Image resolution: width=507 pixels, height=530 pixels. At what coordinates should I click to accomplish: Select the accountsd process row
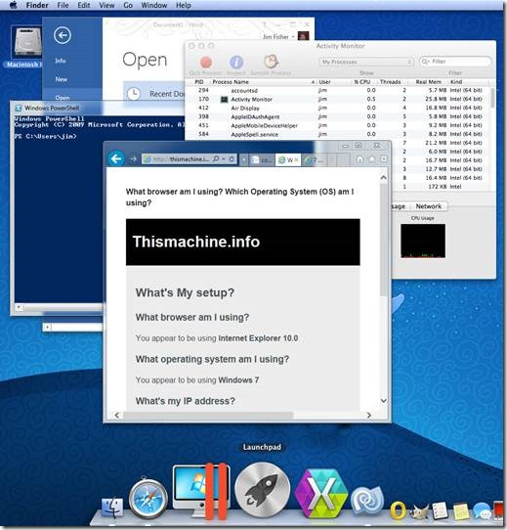tap(338, 90)
